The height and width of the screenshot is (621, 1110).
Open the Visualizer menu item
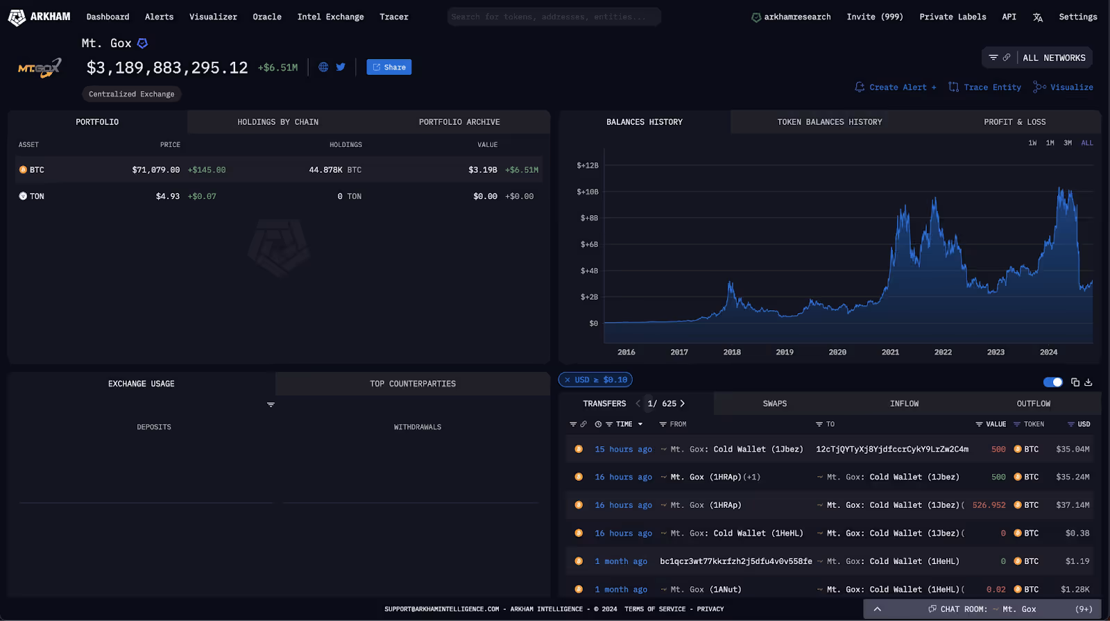(213, 17)
